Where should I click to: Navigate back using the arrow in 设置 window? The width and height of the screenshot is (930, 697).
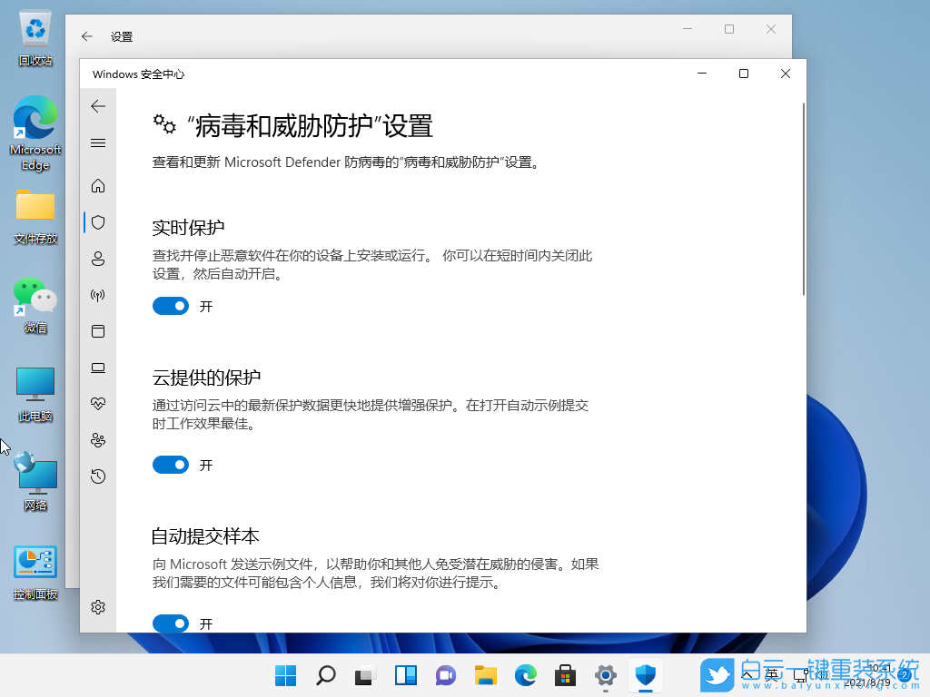86,36
